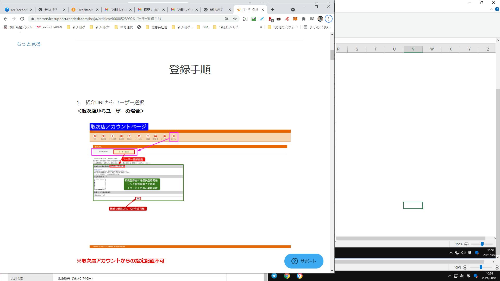Image resolution: width=500 pixels, height=281 pixels.
Task: Bookmark this page with star icon
Action: coord(235,19)
